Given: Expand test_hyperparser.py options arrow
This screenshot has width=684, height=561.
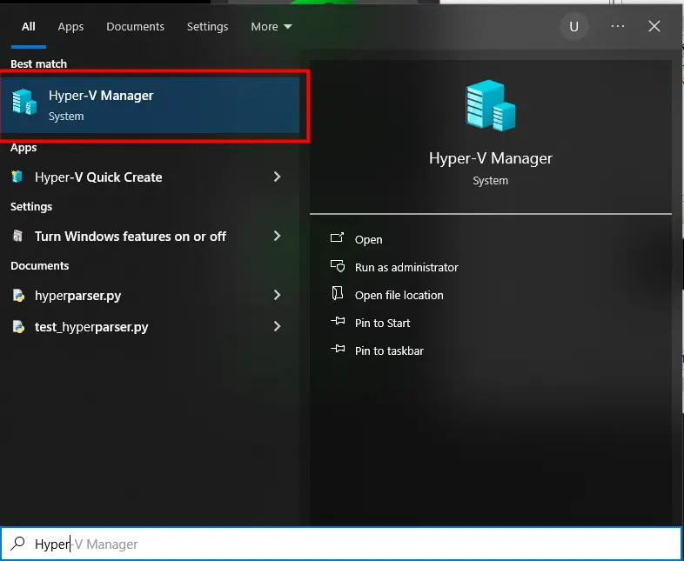Looking at the screenshot, I should click(277, 326).
